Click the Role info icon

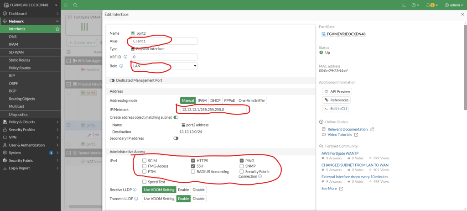[121, 66]
